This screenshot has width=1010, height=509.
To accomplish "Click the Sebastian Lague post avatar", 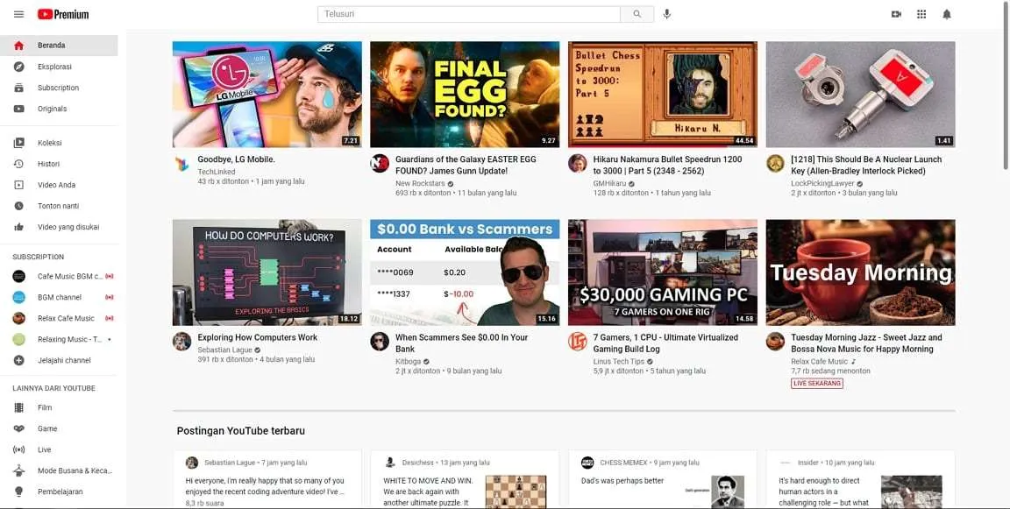I will tap(192, 463).
